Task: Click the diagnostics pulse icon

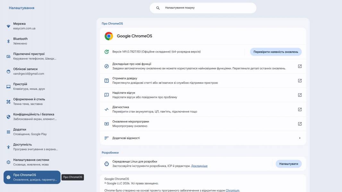Action: tap(107, 109)
